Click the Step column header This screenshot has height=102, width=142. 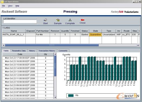(x=135, y=31)
